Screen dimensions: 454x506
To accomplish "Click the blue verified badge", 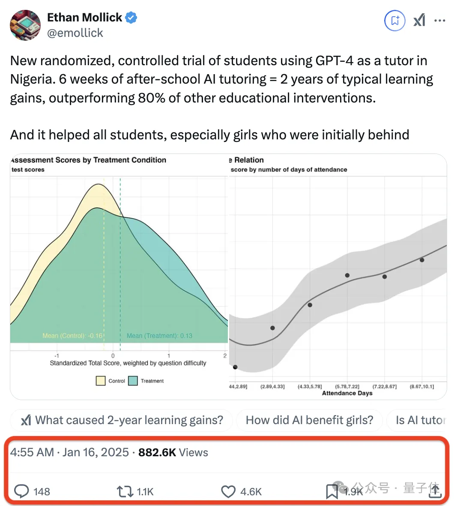I will point(131,18).
